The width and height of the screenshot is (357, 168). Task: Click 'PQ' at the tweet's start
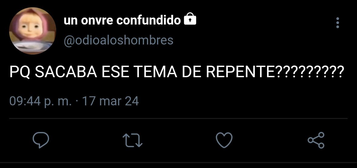click(20, 72)
